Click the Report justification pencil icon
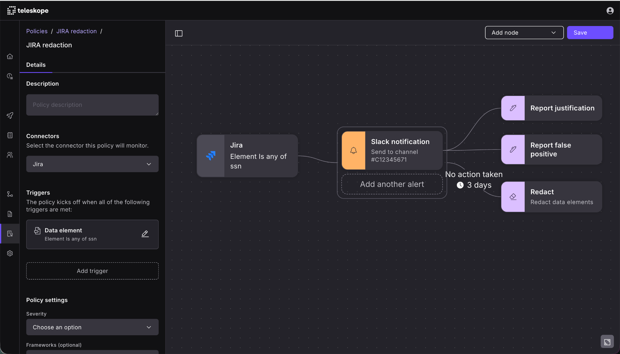The image size is (620, 354). click(513, 108)
